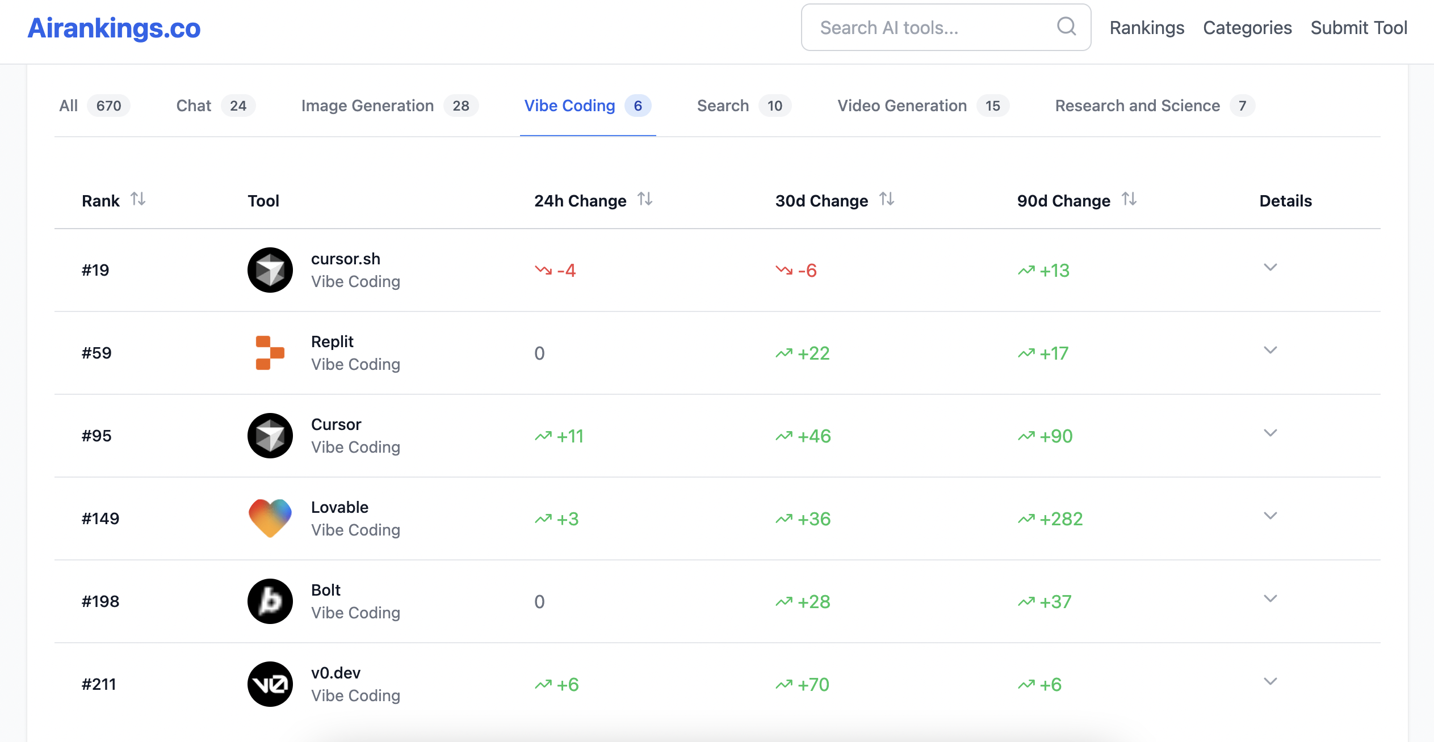Click the search magnifier icon
Screen dimensions: 1434x742
tap(1066, 27)
